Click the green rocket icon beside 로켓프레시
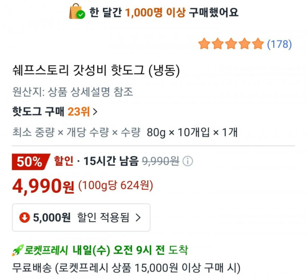This screenshot has height=279, width=307. (x=18, y=251)
